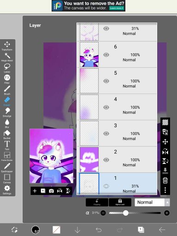This screenshot has height=236, width=177.
Task: Click the Learn more ad button
Action: click(x=117, y=8)
